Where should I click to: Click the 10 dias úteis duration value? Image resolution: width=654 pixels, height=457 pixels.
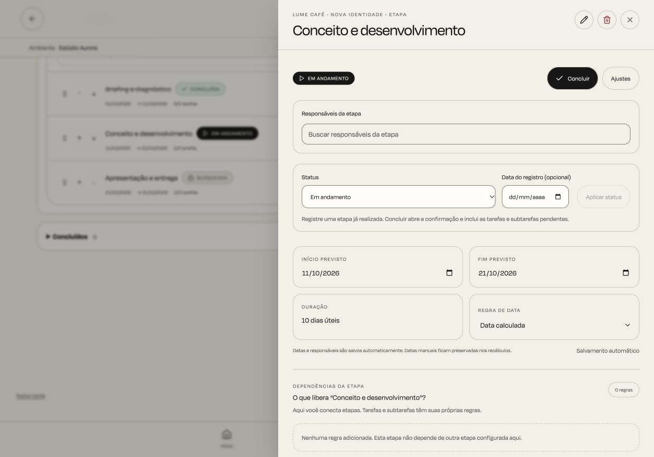[320, 320]
